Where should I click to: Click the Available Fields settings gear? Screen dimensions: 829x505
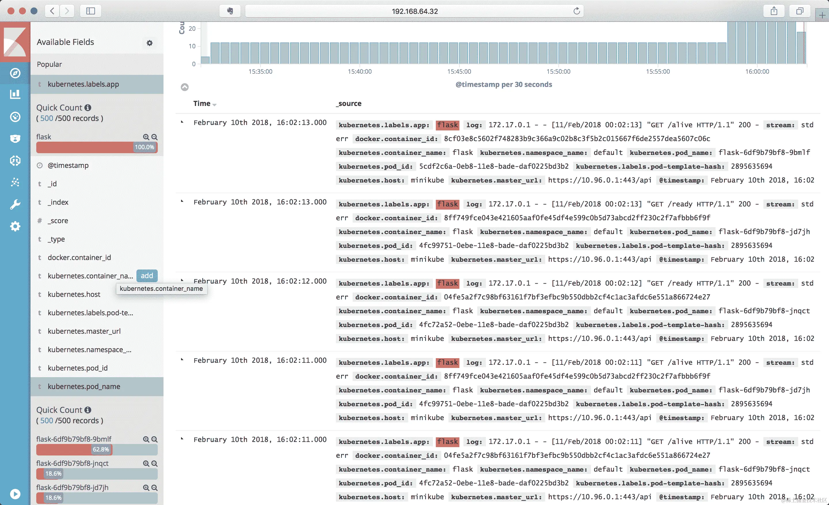click(x=150, y=43)
